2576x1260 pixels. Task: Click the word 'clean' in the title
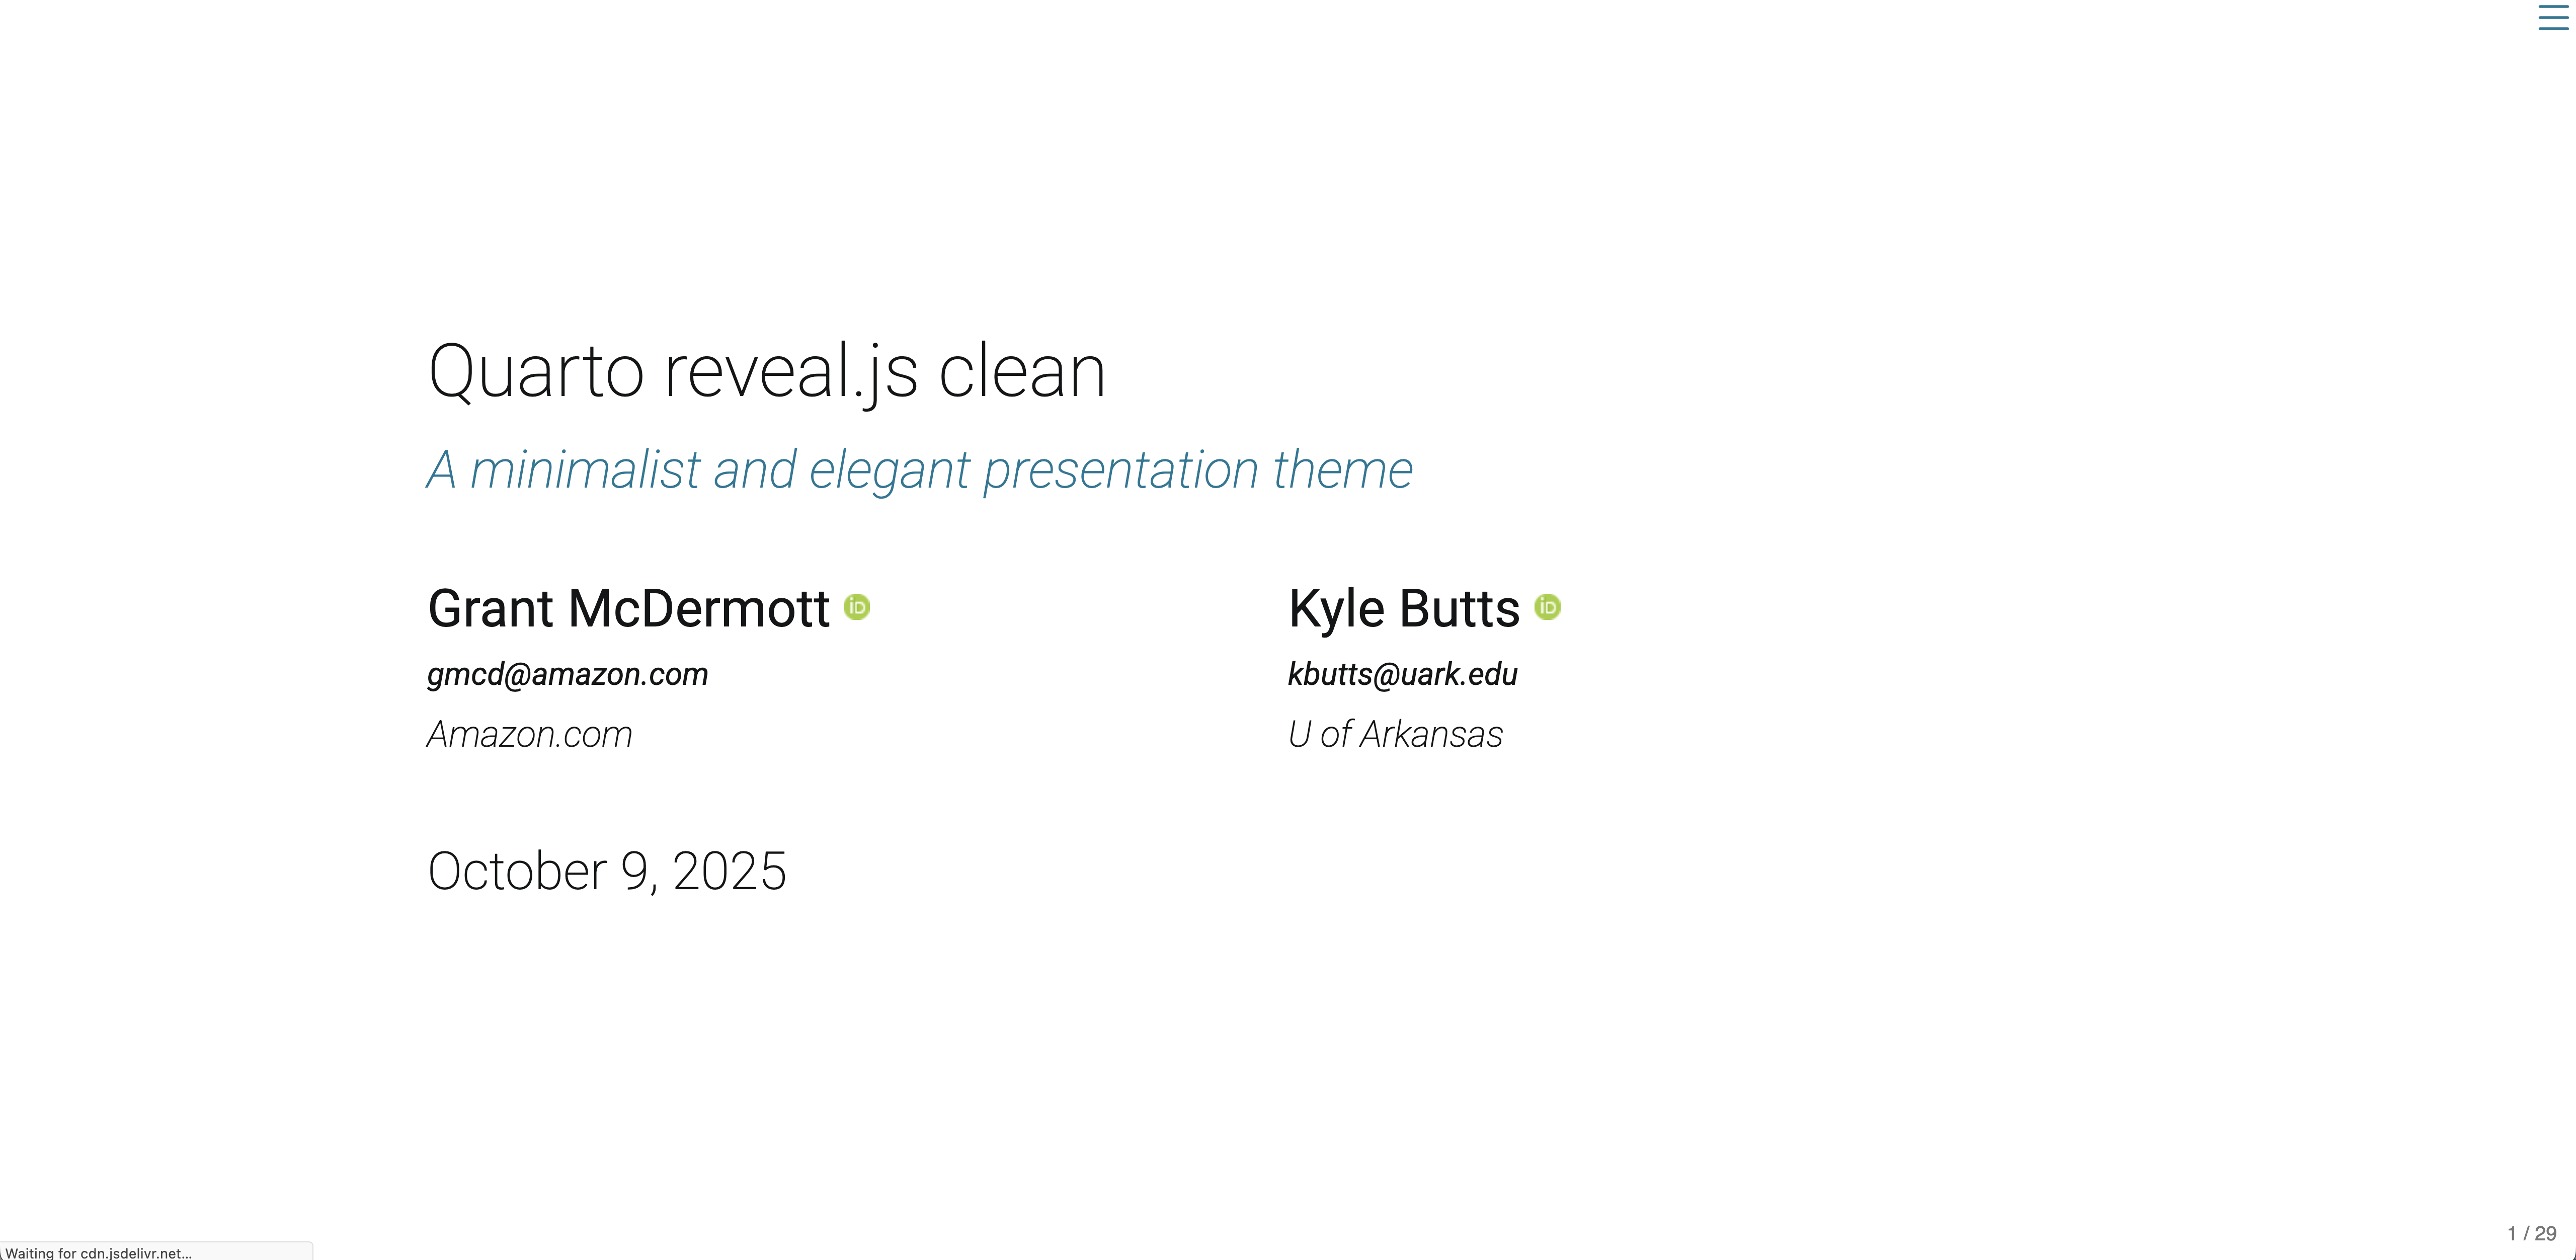pos(1021,371)
